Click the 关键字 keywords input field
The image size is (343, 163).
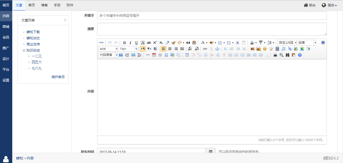pos(212,16)
